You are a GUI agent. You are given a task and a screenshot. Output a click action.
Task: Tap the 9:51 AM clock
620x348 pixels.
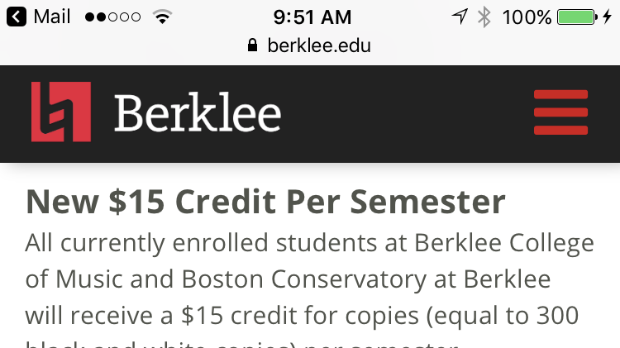[x=312, y=17]
